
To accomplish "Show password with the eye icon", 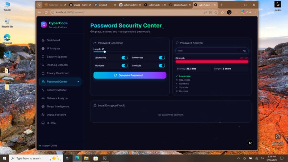I will (x=245, y=51).
